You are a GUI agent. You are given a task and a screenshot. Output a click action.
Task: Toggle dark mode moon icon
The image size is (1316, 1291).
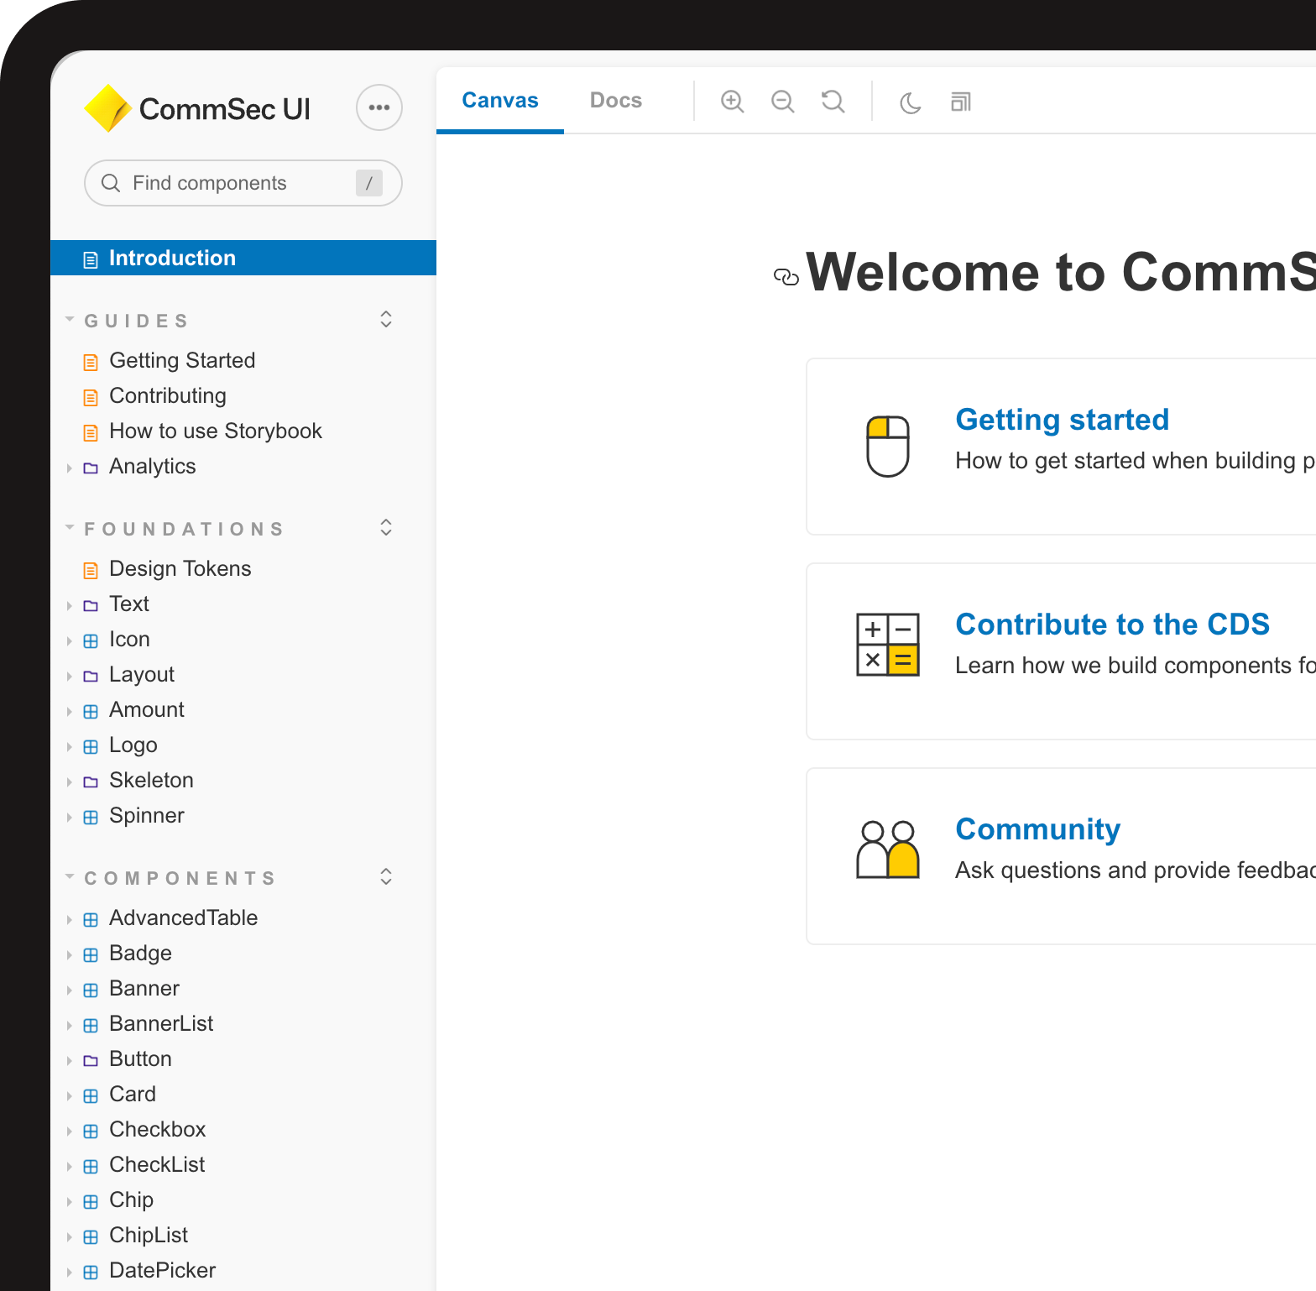pyautogui.click(x=911, y=102)
